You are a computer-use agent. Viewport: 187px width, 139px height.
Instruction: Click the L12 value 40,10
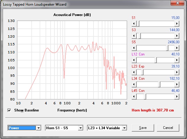(175, 54)
